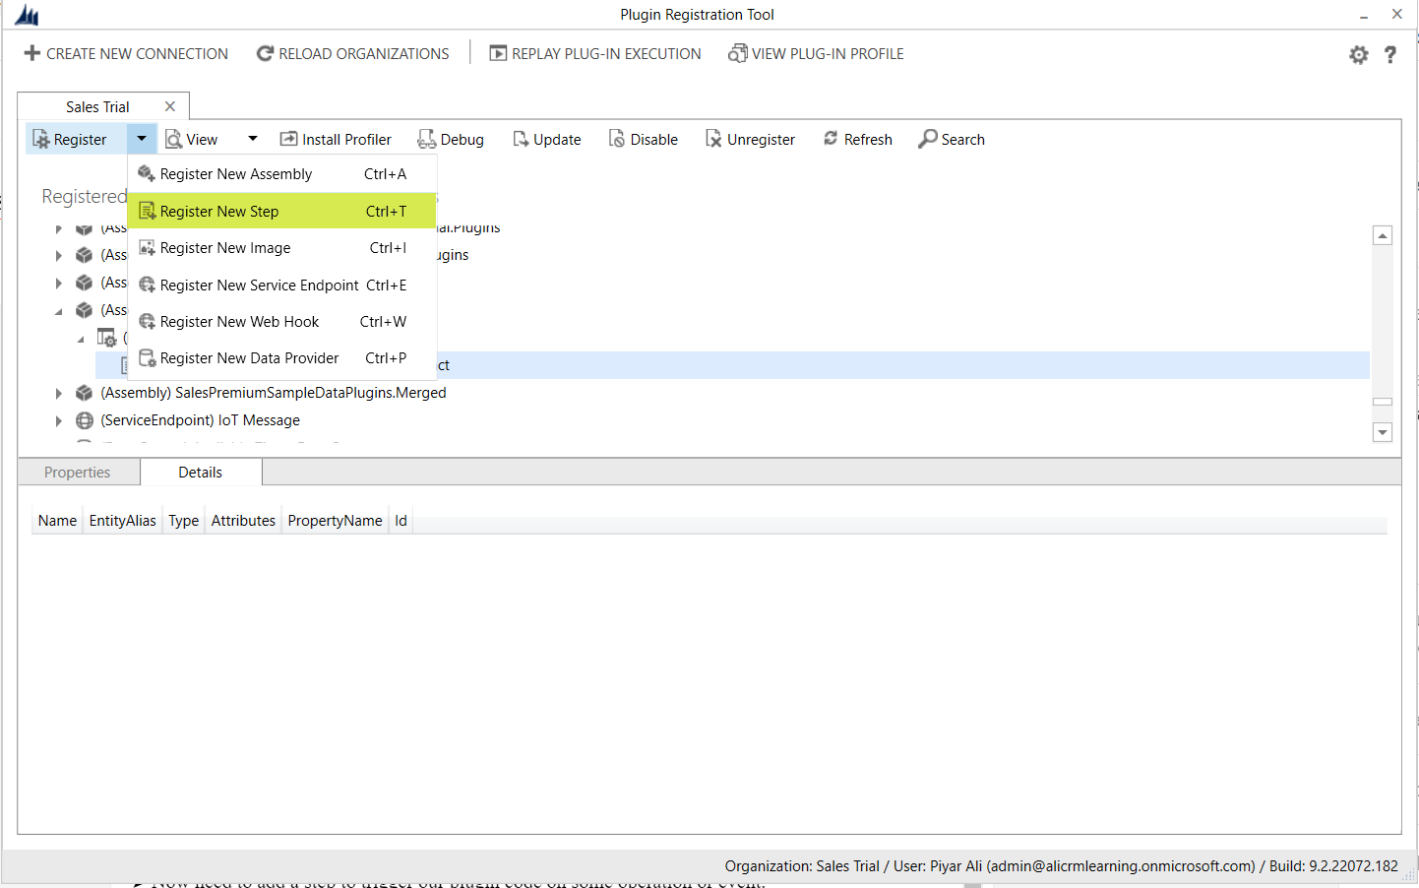Click Reload Organizations button
Viewport: 1419px width, 888px height.
[x=352, y=54]
